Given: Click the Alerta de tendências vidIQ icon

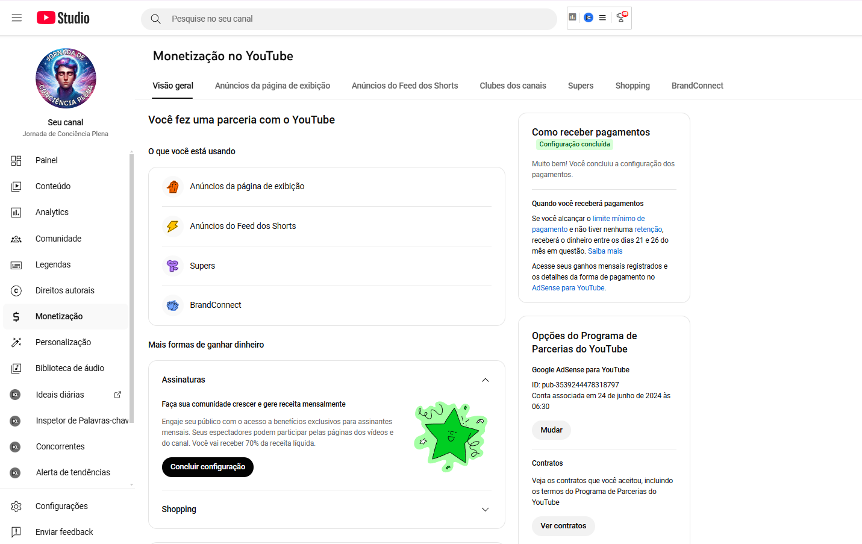Looking at the screenshot, I should coord(16,472).
